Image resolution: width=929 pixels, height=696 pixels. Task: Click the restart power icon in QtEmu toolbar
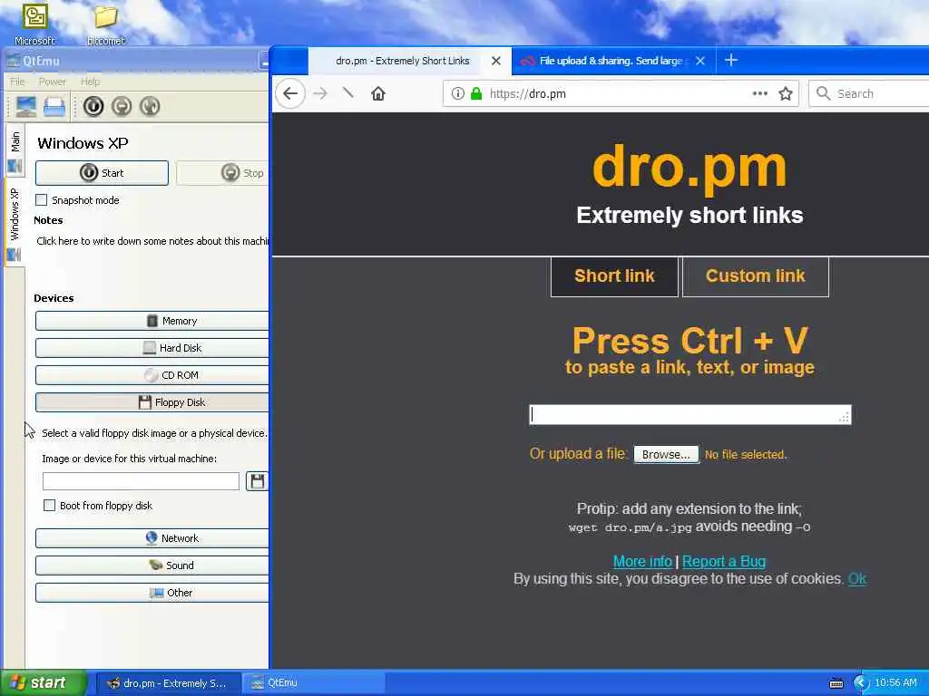[x=150, y=107]
